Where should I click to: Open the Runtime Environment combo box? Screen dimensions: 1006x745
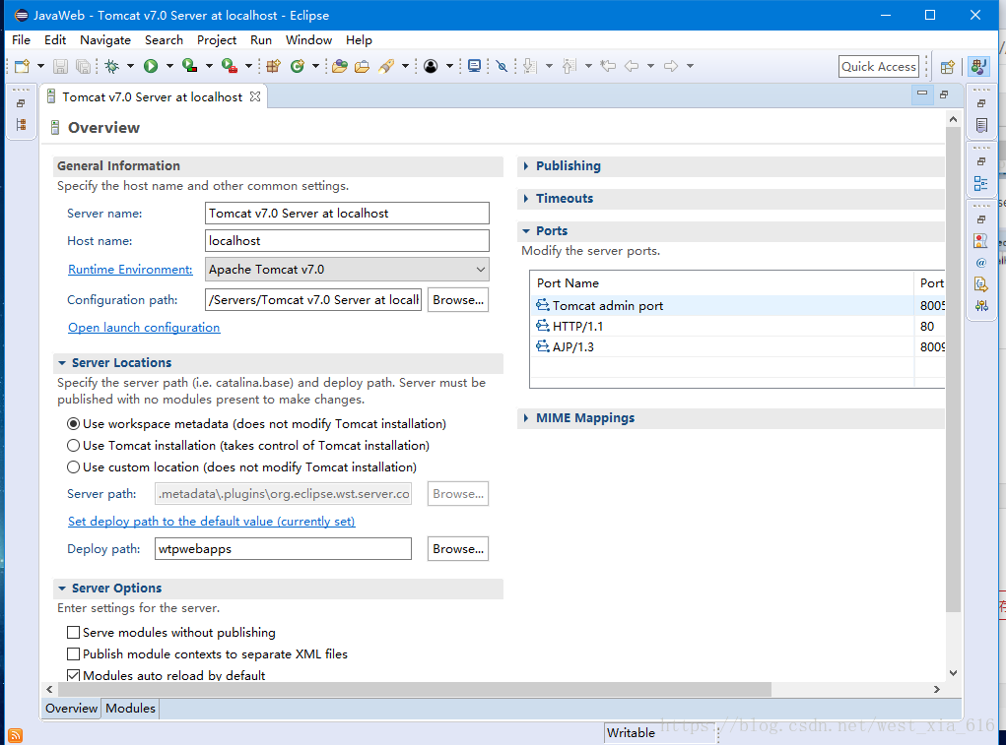coord(347,269)
